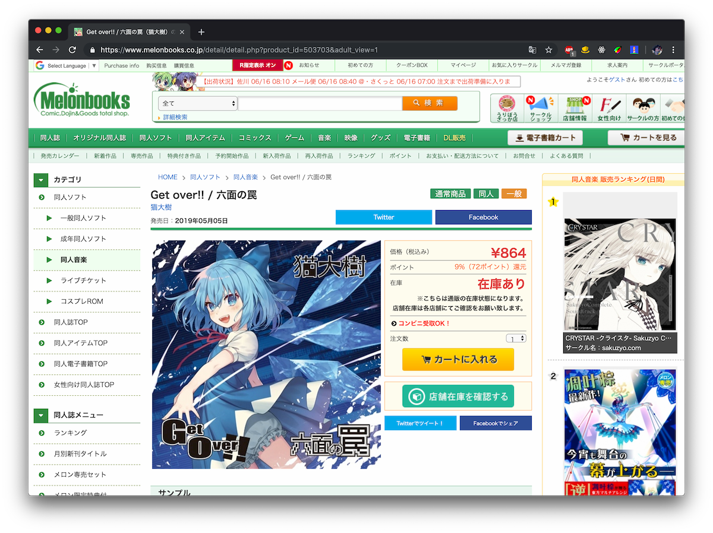Open the Lighthouse extension icon

634,50
